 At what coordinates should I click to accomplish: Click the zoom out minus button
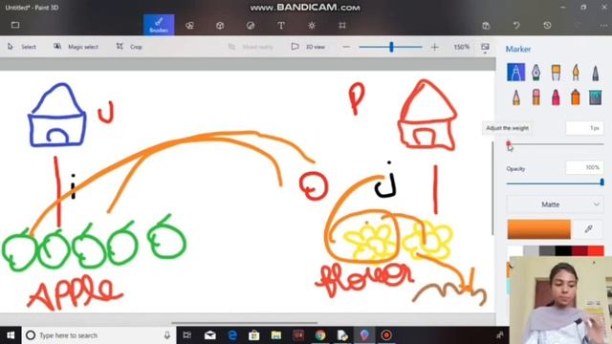click(346, 47)
